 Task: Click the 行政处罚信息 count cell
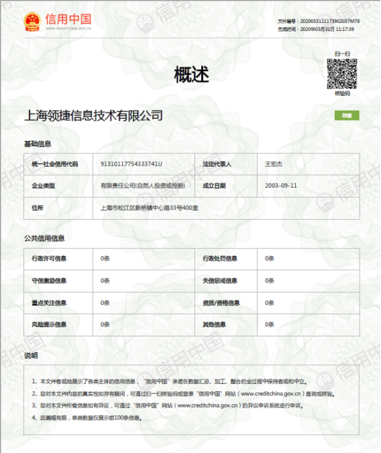tap(309, 259)
